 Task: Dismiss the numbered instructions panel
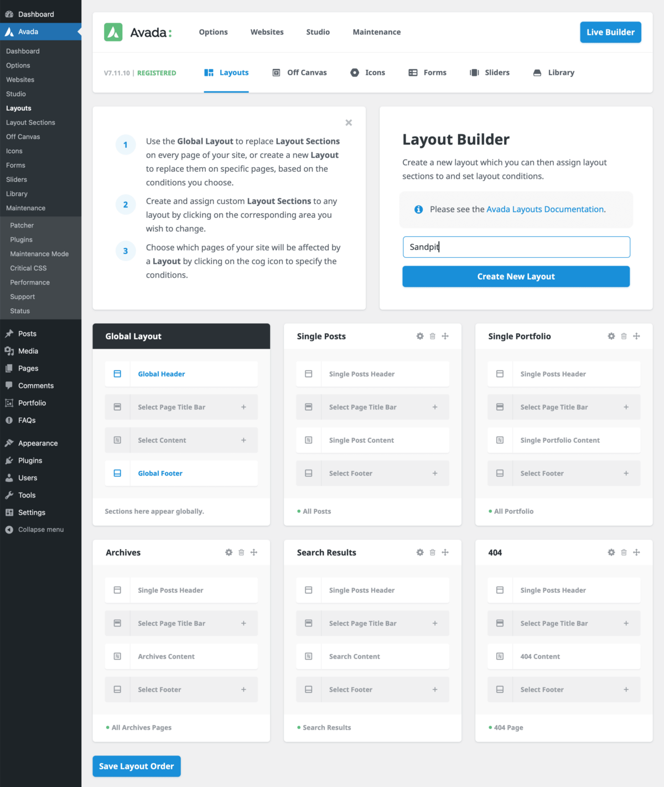[349, 122]
